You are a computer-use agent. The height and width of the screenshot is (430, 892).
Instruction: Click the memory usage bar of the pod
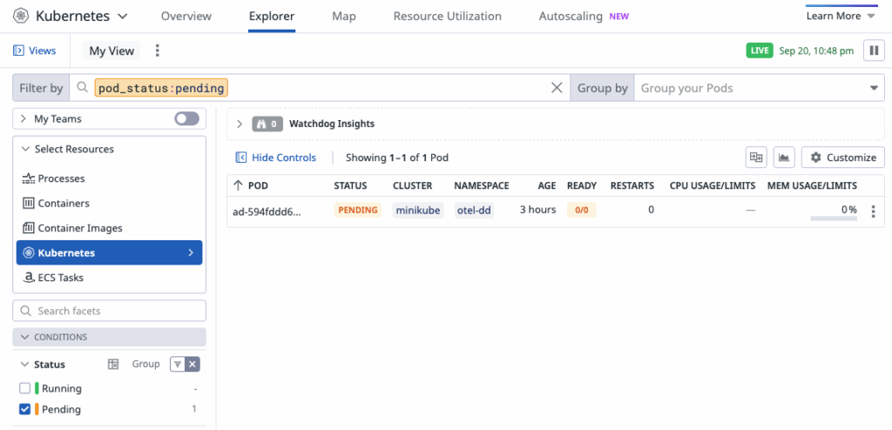(x=833, y=218)
